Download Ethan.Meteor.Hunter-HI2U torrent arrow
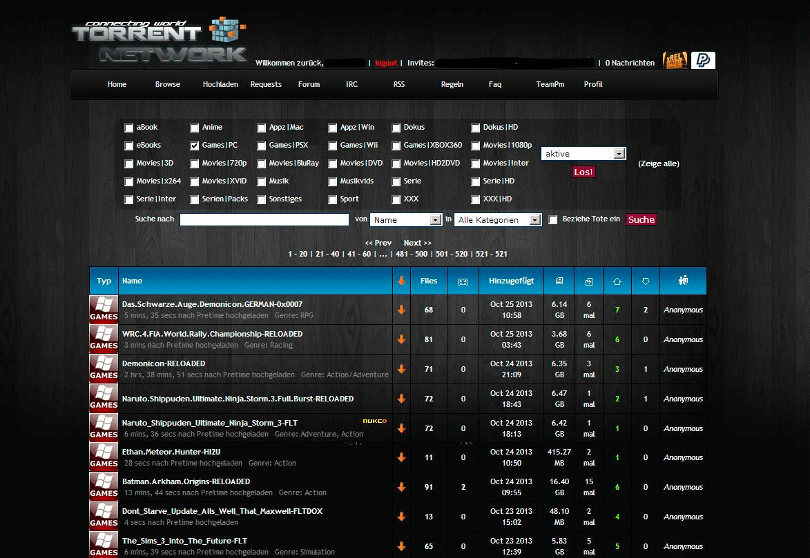The image size is (810, 558). 401,457
